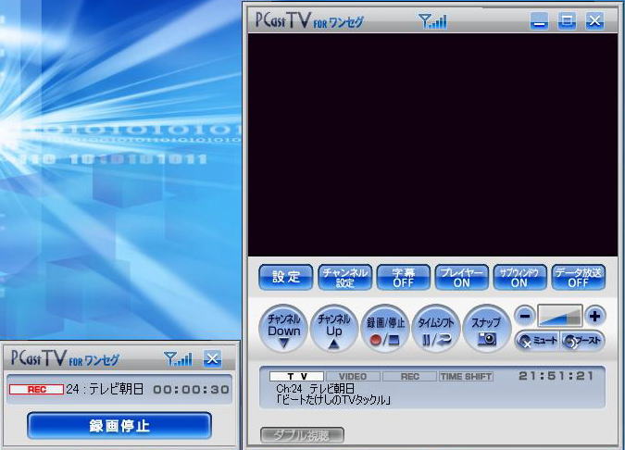Click the チャンネル Down button
This screenshot has width=625, height=450.
283,329
